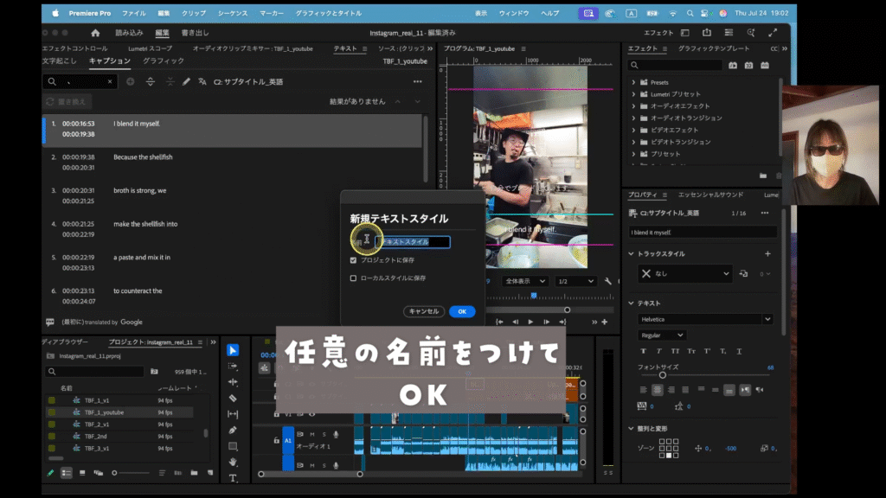Click the add track style plus icon
The image size is (886, 498).
(x=768, y=254)
